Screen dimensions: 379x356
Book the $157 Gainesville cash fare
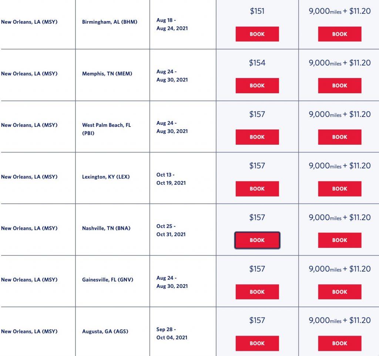coord(257,292)
